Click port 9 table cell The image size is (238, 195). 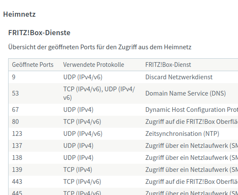coord(14,77)
